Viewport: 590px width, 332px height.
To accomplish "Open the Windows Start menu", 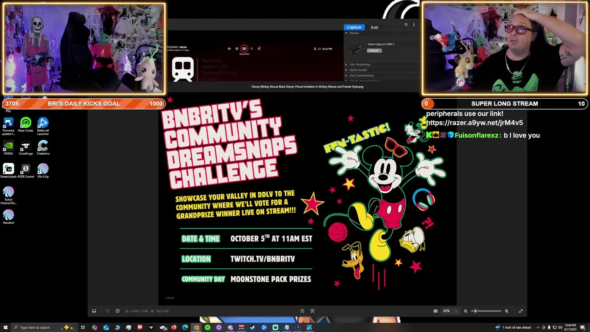I will (5, 327).
